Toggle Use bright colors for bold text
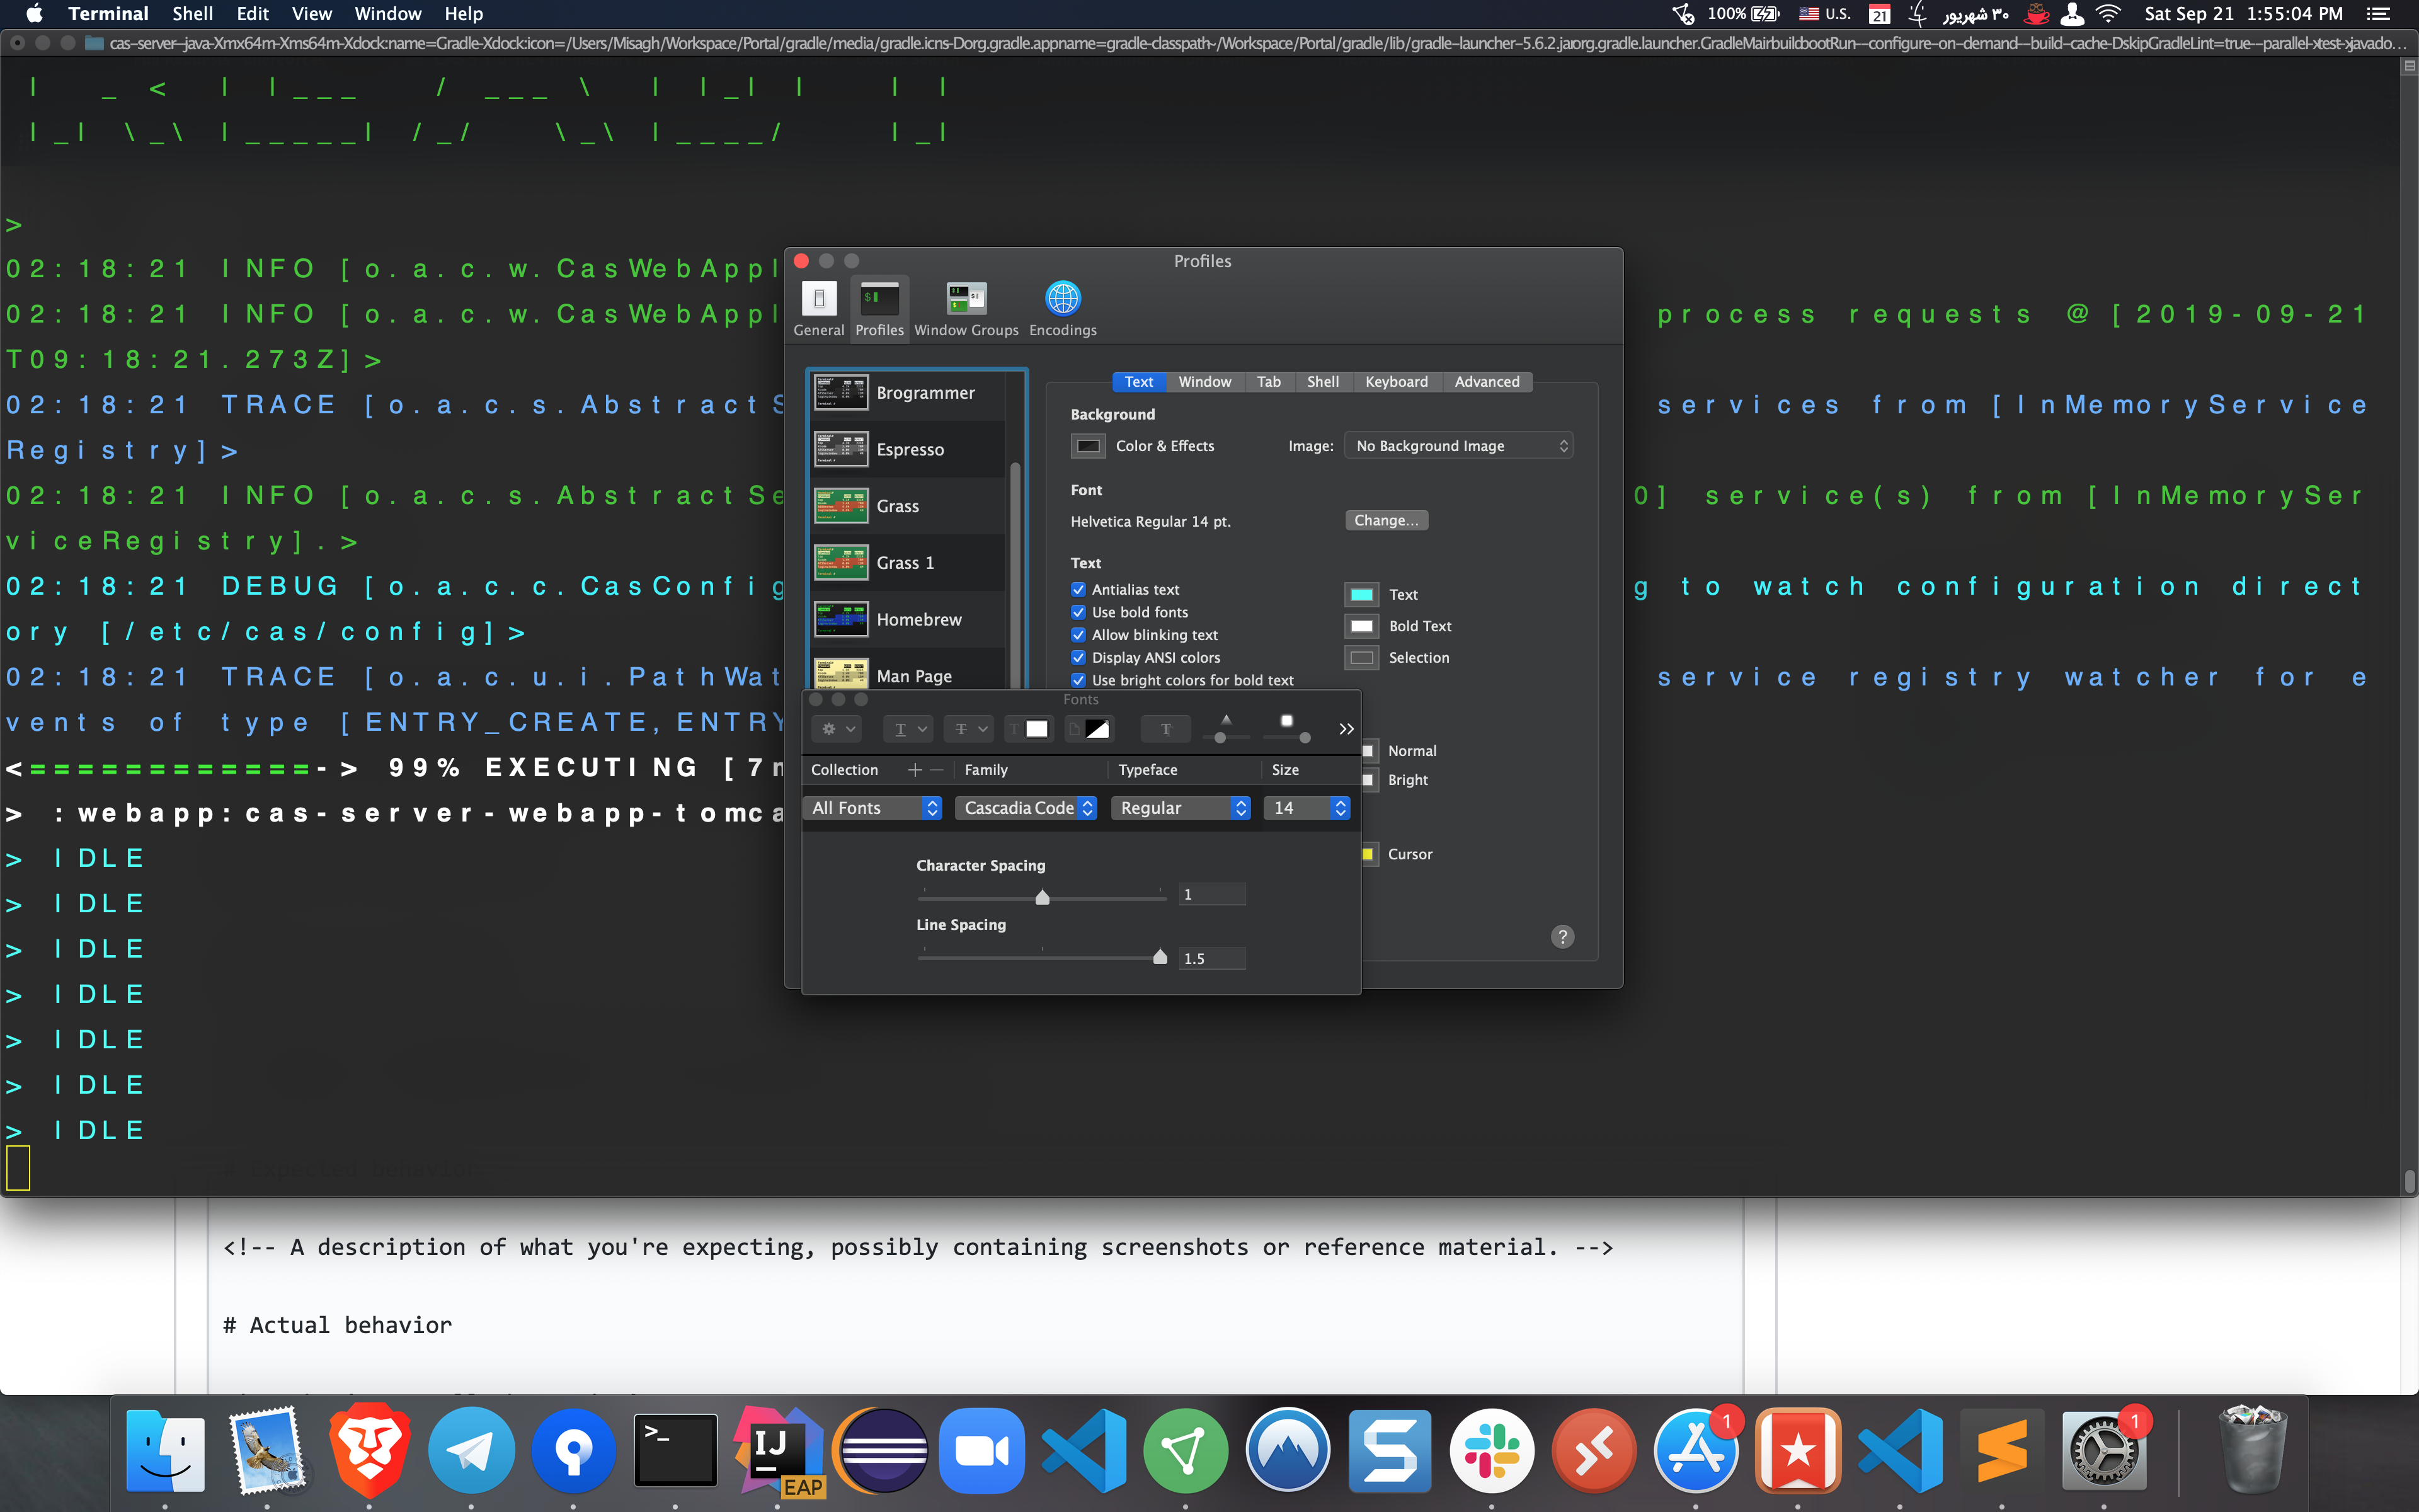This screenshot has height=1512, width=2419. 1078,680
